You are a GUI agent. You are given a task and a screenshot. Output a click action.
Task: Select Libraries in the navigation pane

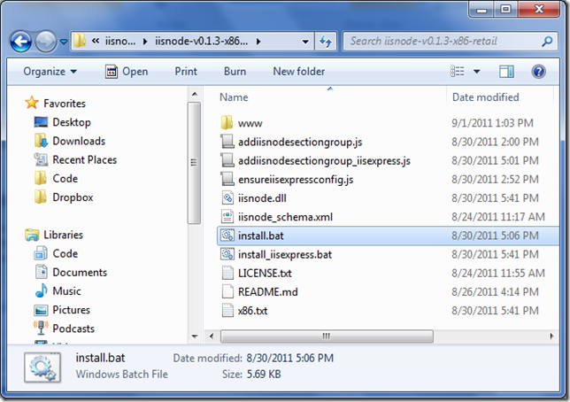pyautogui.click(x=63, y=235)
